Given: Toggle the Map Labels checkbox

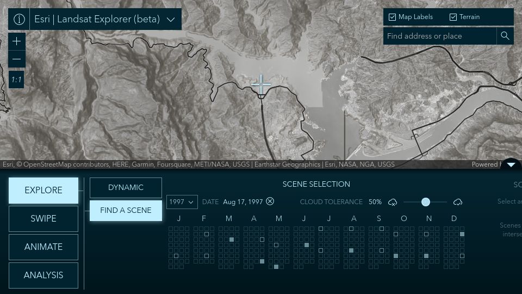Looking at the screenshot, I should point(392,17).
